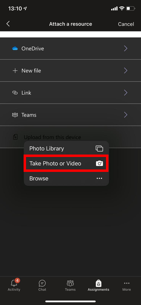Tap the back arrow icon
This screenshot has width=141, height=305.
[8, 24]
